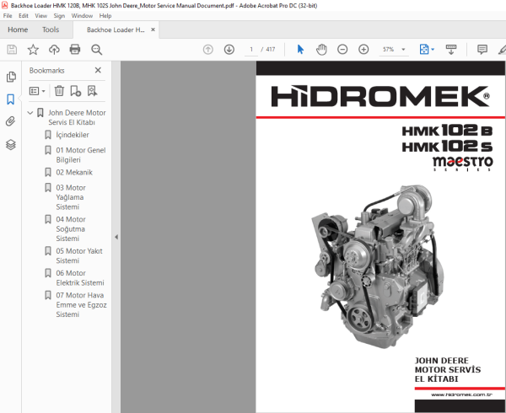This screenshot has height=413, width=506.
Task: Open the View menu
Action: pyautogui.click(x=41, y=15)
